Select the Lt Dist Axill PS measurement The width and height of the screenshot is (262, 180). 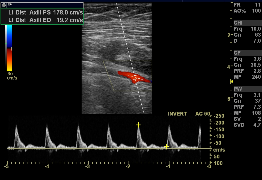tap(42, 13)
